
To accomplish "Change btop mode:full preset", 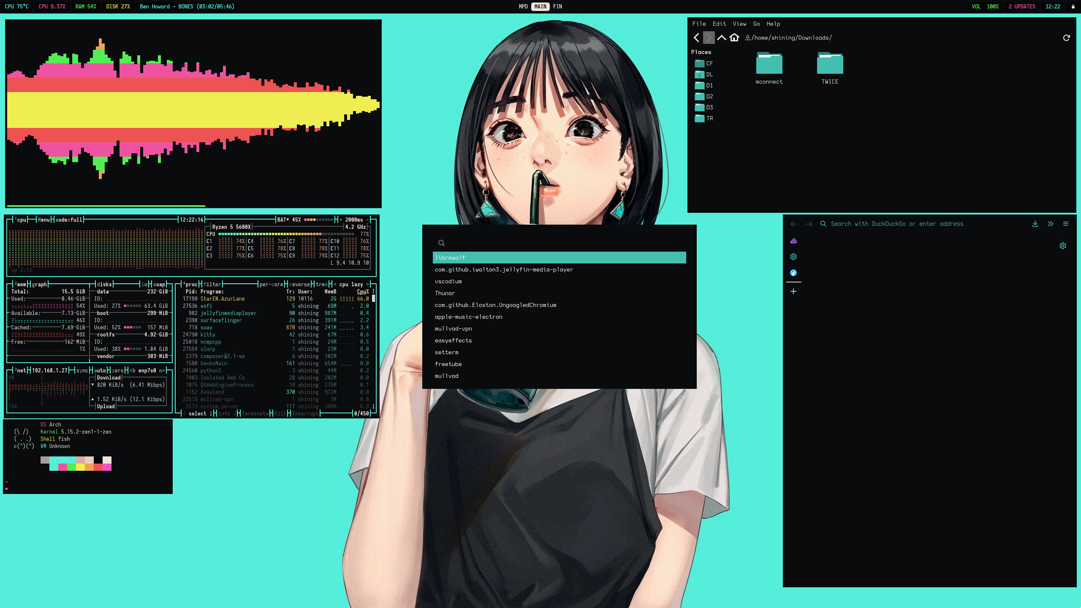I will tap(69, 220).
